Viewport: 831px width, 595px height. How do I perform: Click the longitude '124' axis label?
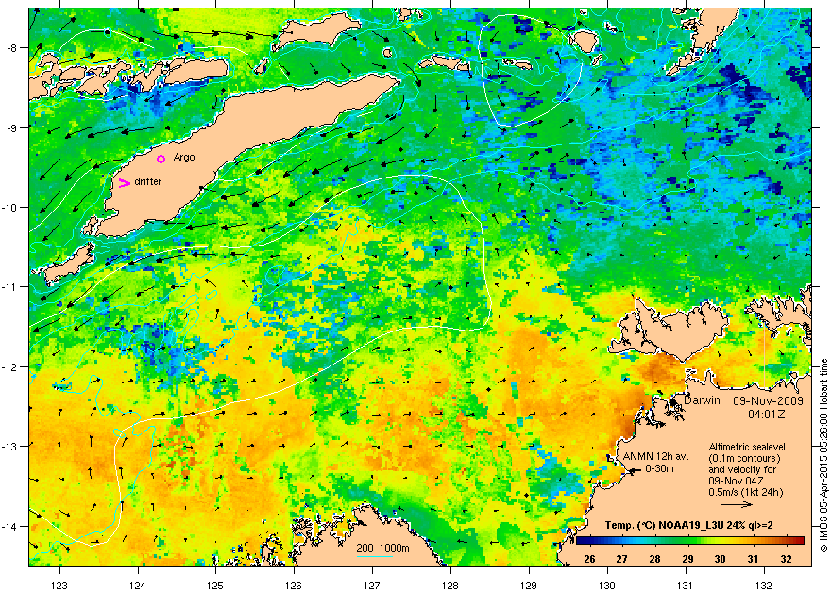138,586
